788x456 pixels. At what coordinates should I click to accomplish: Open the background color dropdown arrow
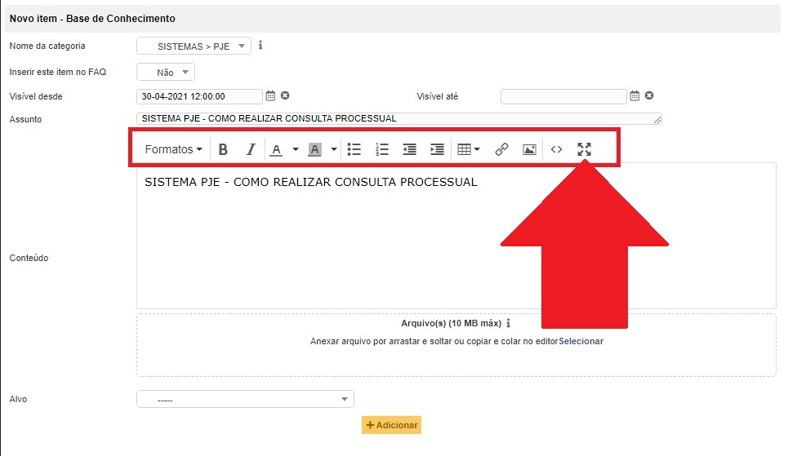(334, 149)
